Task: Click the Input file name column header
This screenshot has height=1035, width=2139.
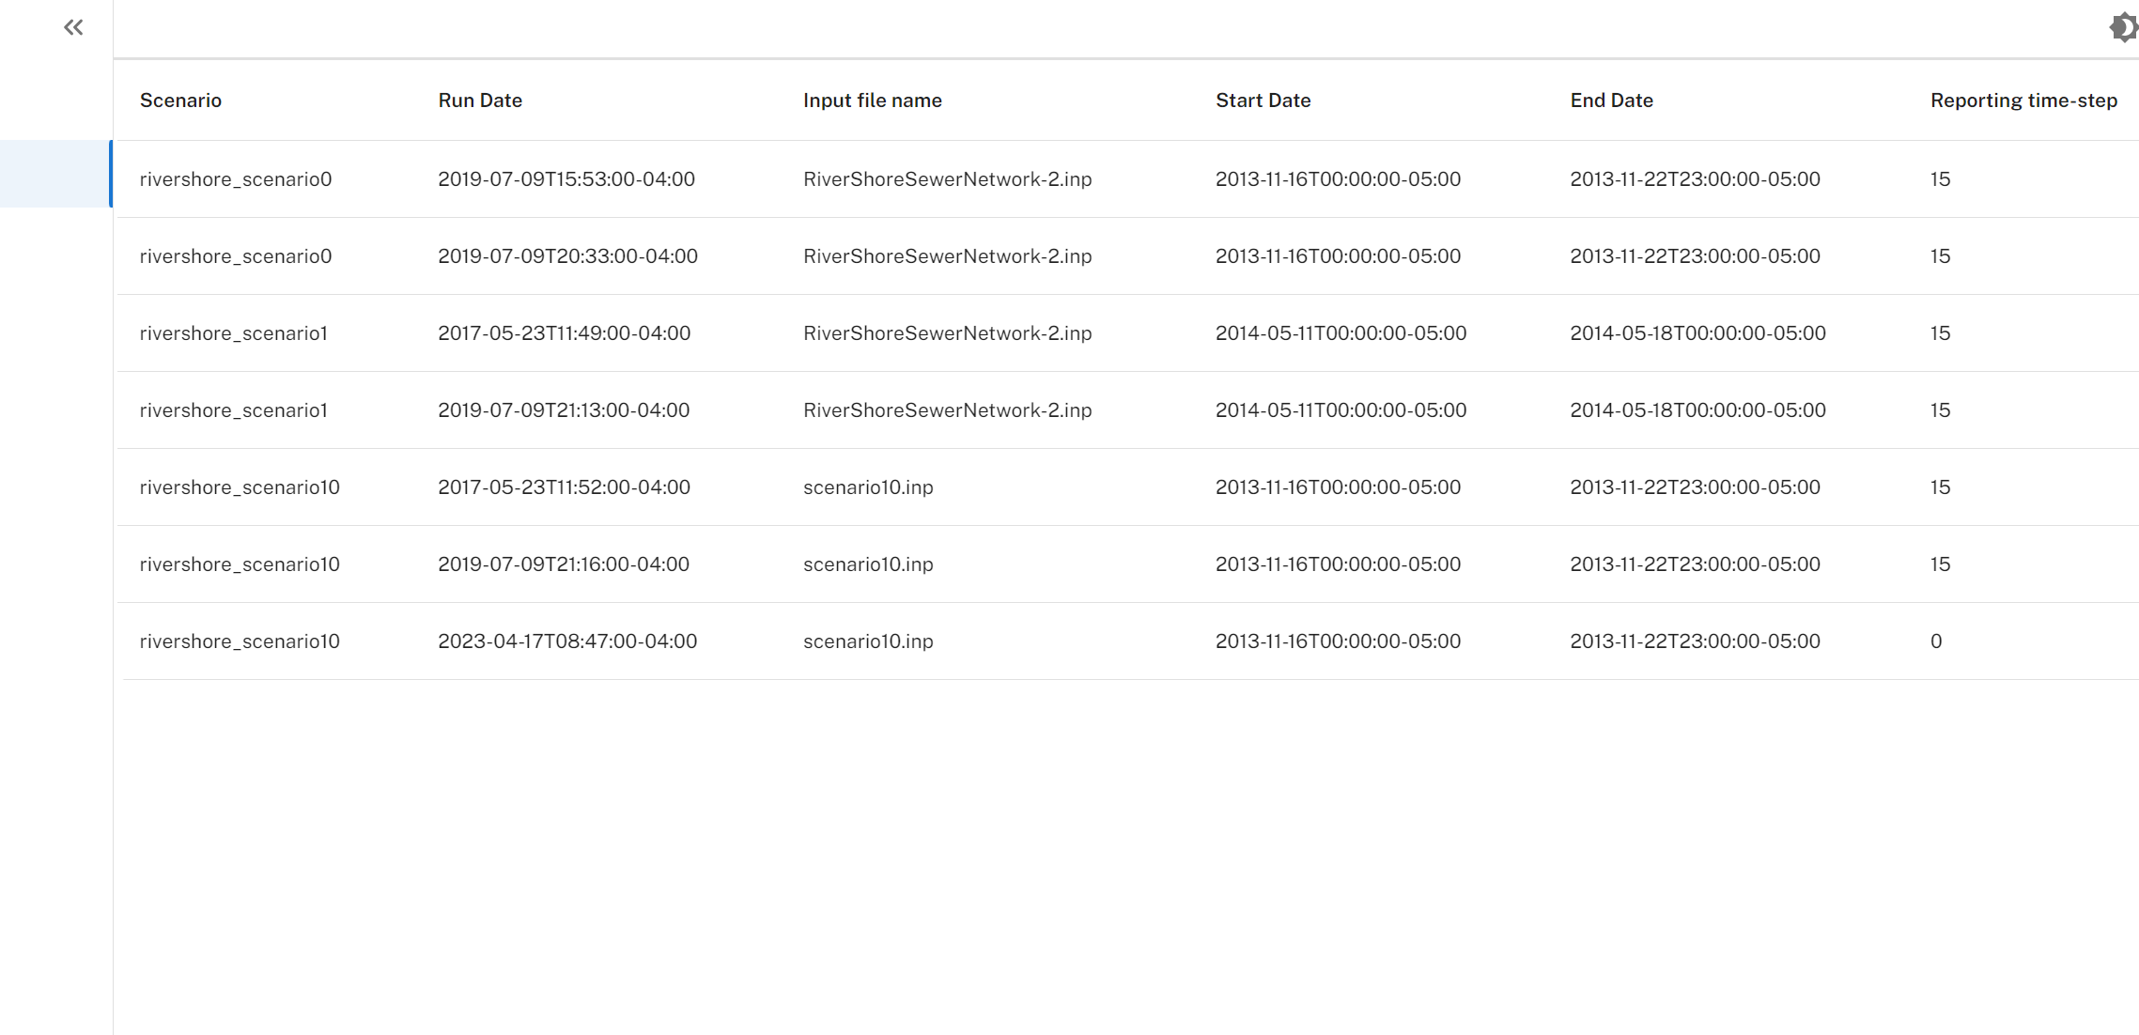Action: coord(872,100)
